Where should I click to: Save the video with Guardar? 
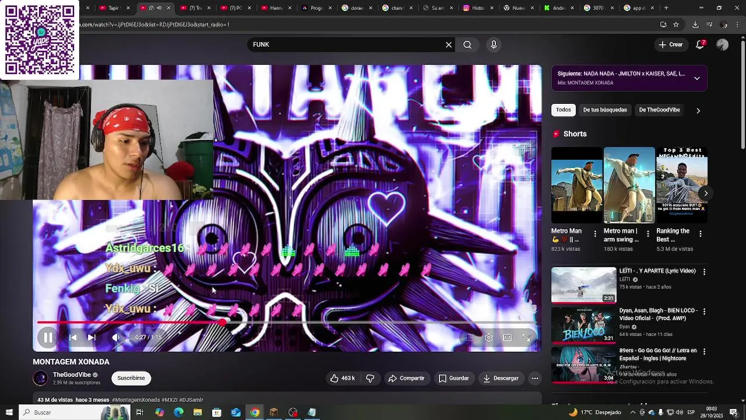pyautogui.click(x=453, y=378)
